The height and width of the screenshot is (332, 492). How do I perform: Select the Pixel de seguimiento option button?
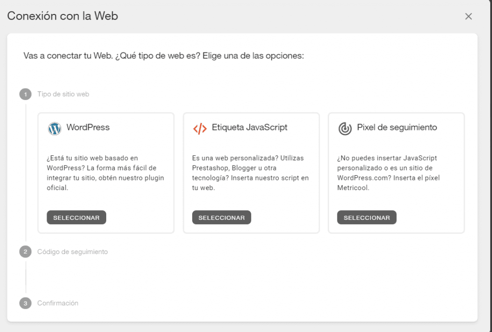click(367, 217)
